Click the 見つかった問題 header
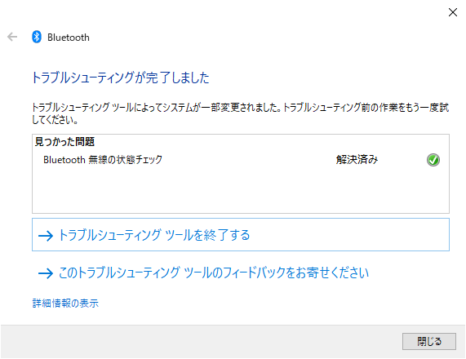Image resolution: width=466 pixels, height=359 pixels. [64, 142]
